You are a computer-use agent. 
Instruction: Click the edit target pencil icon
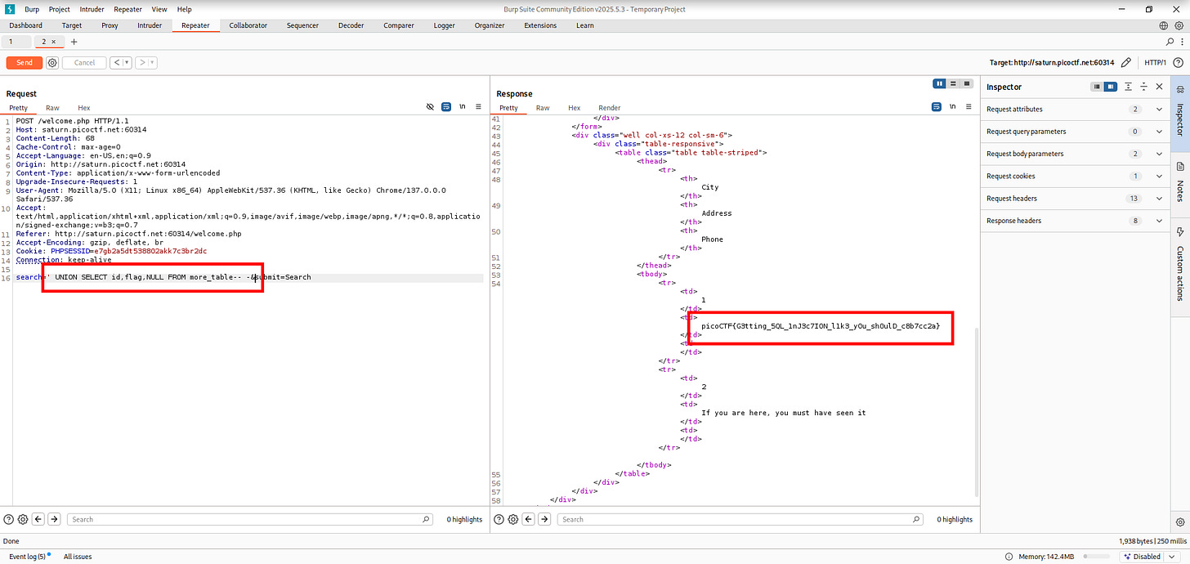coord(1126,62)
